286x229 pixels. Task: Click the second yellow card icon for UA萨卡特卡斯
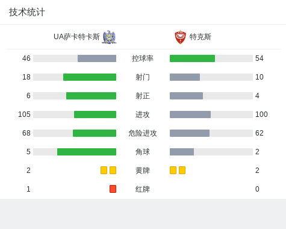[x=113, y=171]
